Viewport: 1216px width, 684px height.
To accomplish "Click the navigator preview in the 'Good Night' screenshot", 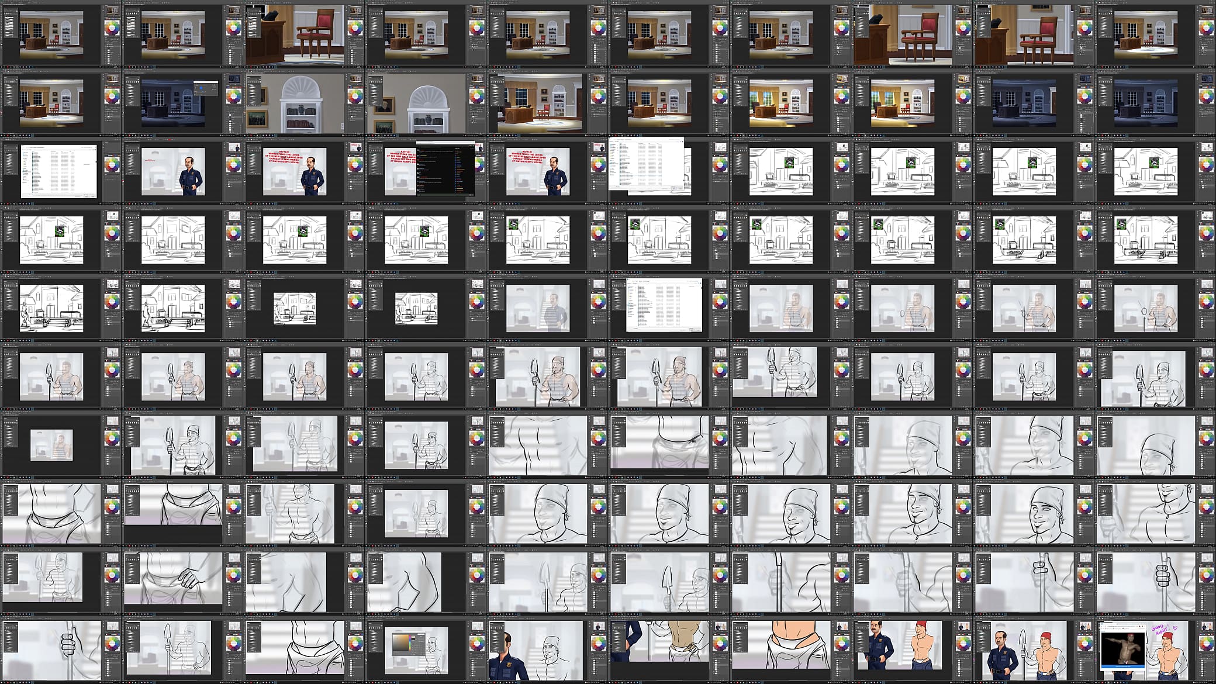I will point(1206,627).
